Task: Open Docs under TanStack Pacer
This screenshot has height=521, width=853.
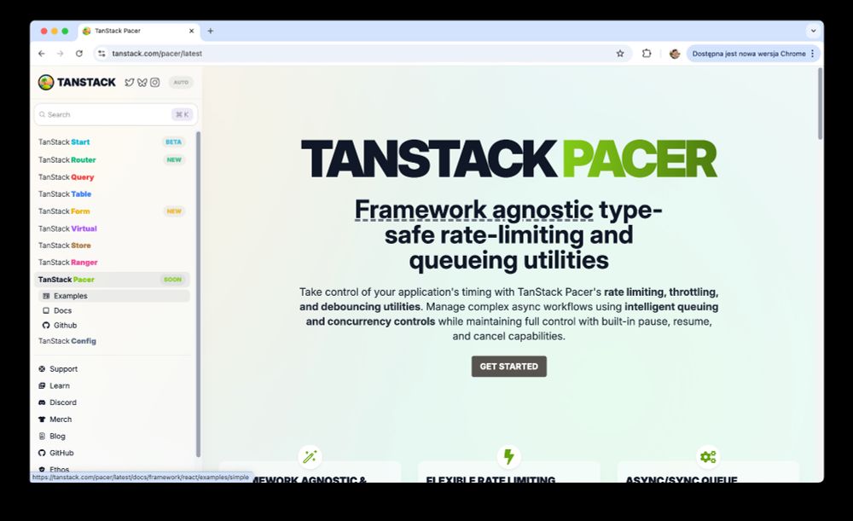Action: [x=114, y=310]
